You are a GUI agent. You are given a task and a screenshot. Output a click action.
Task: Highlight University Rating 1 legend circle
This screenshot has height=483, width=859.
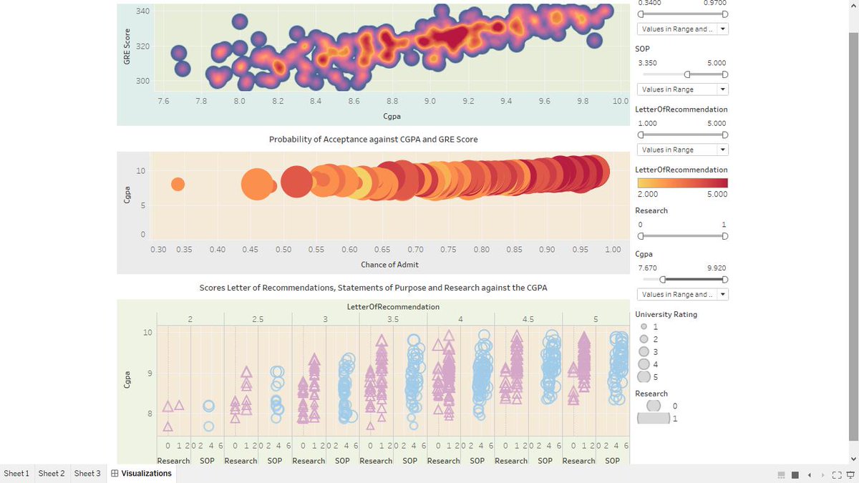point(644,326)
